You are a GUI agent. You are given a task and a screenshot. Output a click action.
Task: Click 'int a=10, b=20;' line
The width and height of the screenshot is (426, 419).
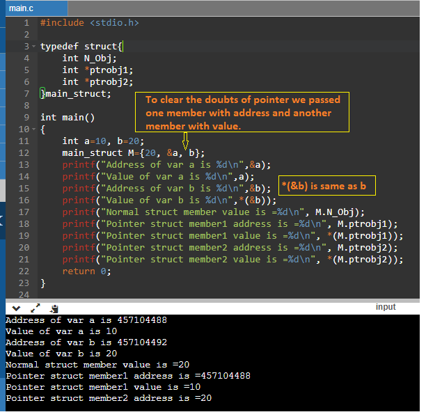[x=103, y=141]
